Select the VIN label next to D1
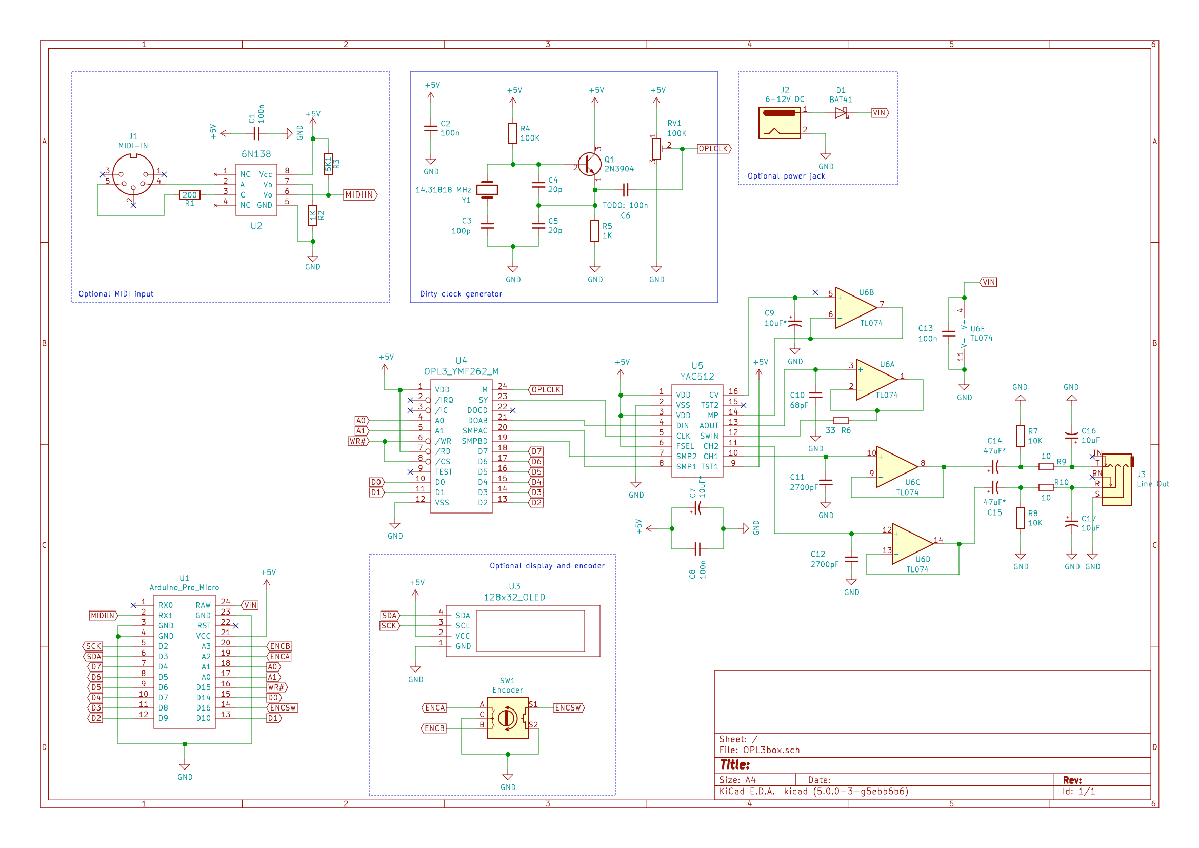The width and height of the screenshot is (1199, 848). tap(880, 113)
